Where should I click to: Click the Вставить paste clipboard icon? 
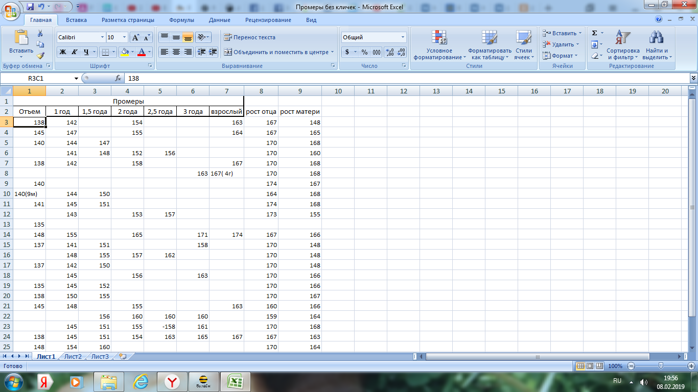point(21,38)
